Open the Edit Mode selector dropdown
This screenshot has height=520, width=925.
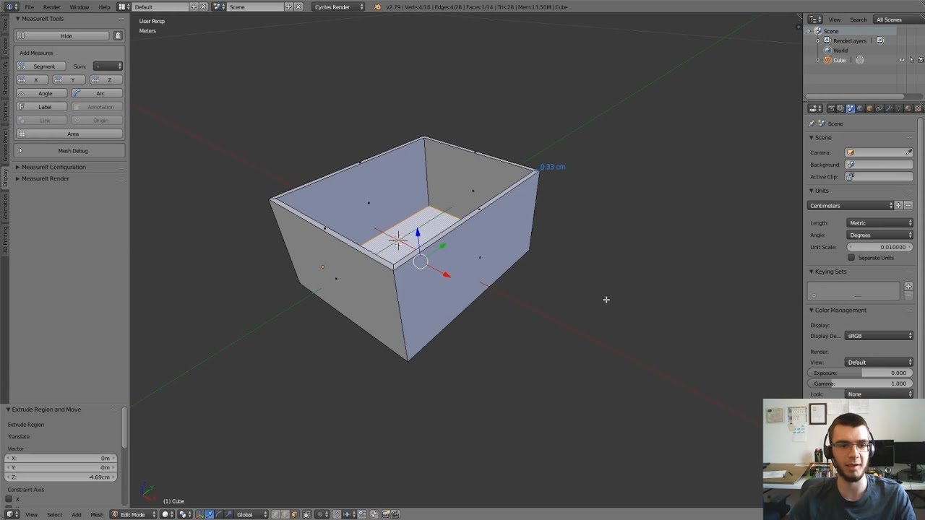click(x=133, y=514)
